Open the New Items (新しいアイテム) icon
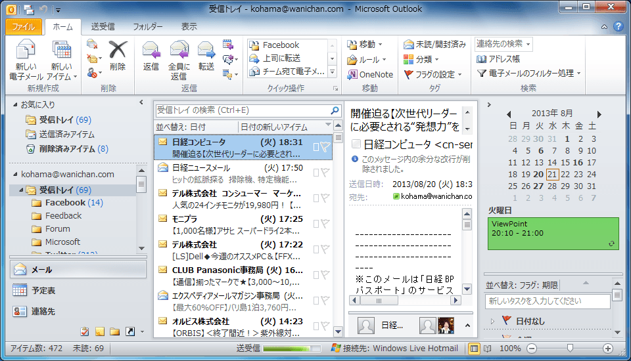Image resolution: width=631 pixels, height=361 pixels. (x=62, y=51)
